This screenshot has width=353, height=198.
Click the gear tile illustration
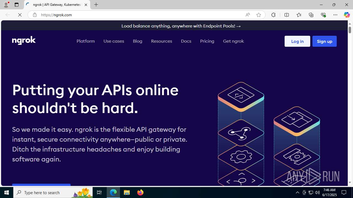click(x=241, y=157)
